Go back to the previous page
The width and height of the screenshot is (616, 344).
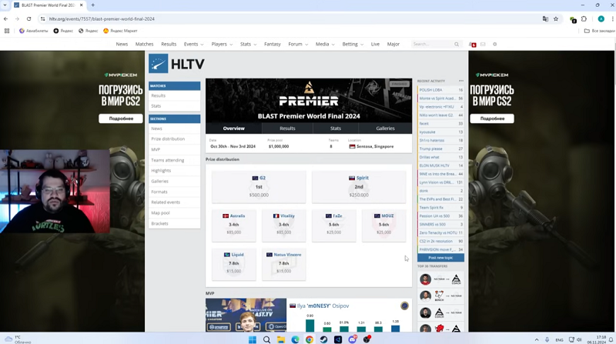5,18
